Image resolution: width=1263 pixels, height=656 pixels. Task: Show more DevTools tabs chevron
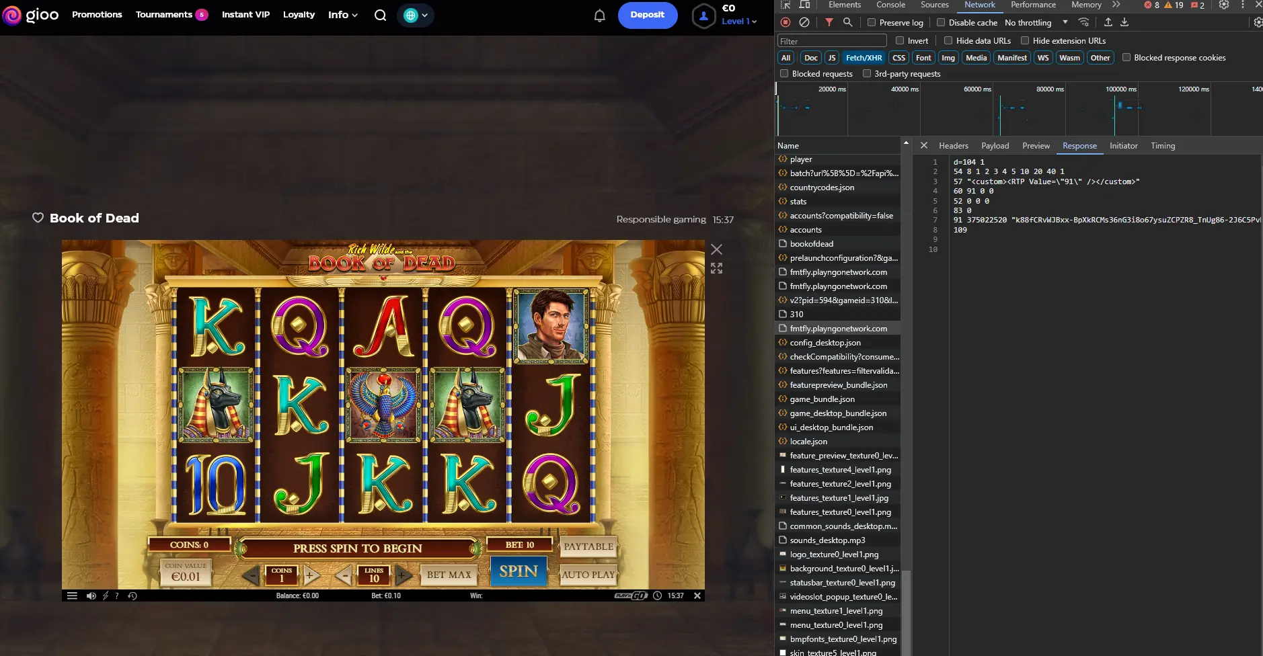pyautogui.click(x=1116, y=5)
